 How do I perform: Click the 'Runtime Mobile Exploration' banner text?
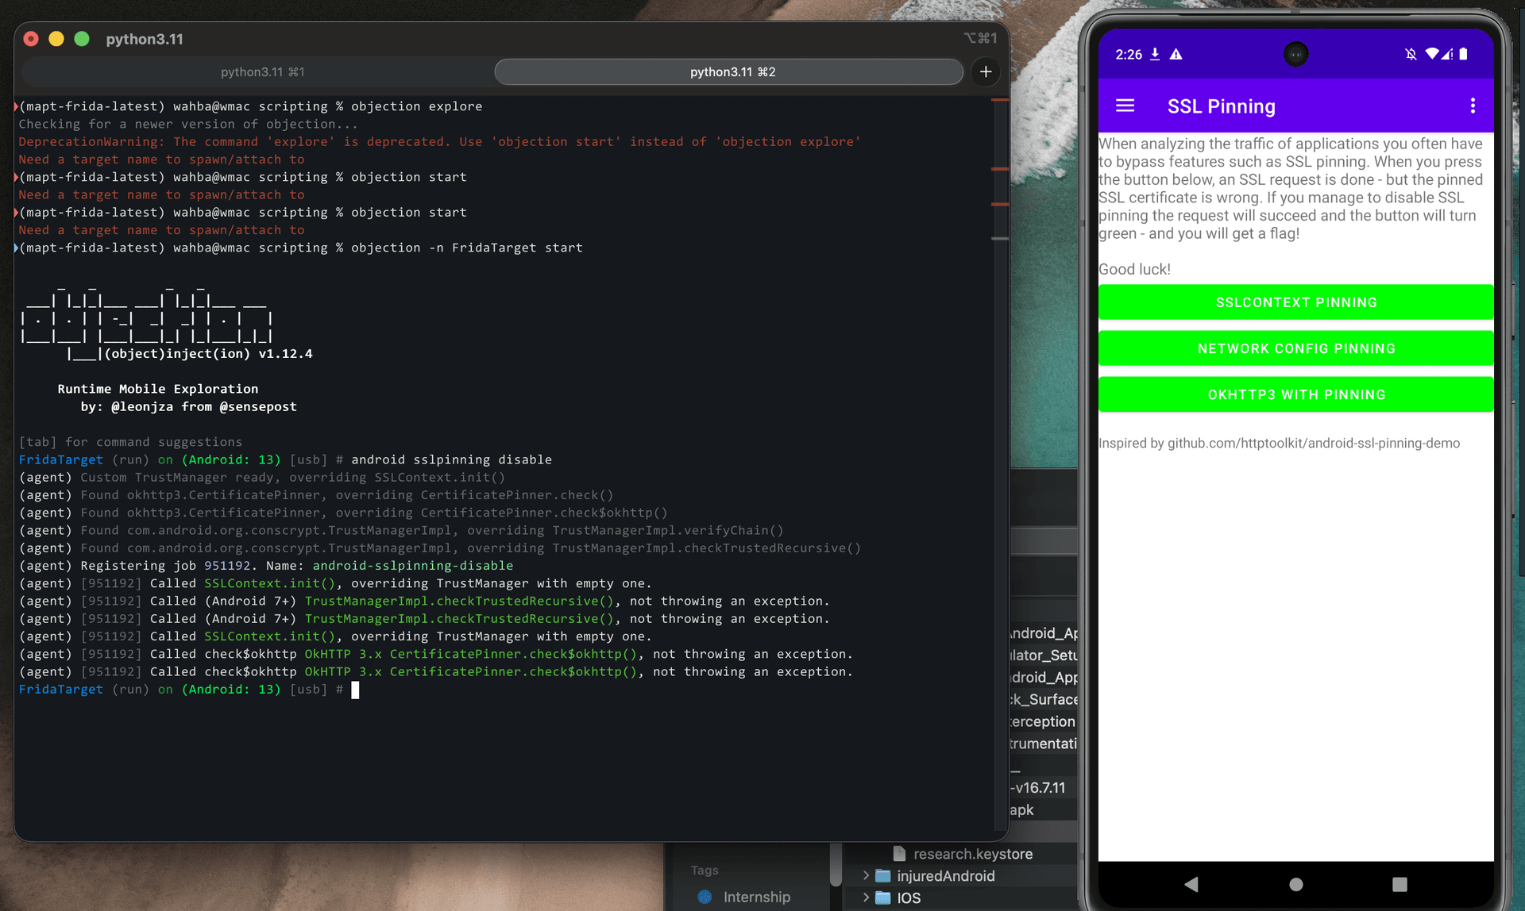coord(157,389)
